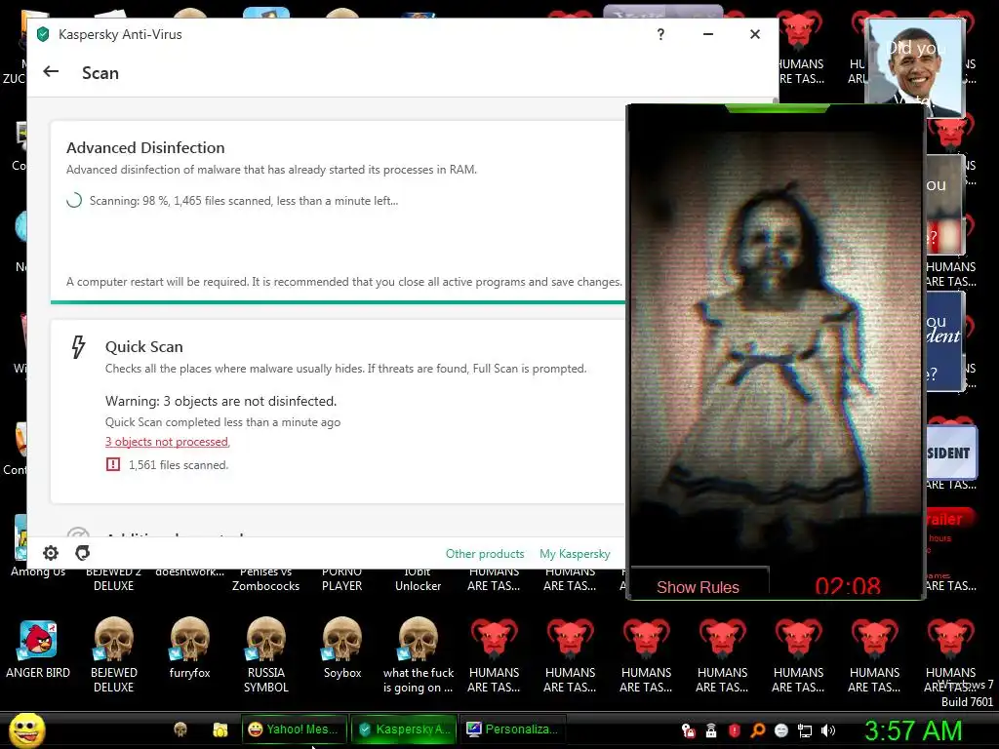Image resolution: width=999 pixels, height=749 pixels.
Task: Click the '1,561 files scanned.' text
Action: tap(179, 465)
